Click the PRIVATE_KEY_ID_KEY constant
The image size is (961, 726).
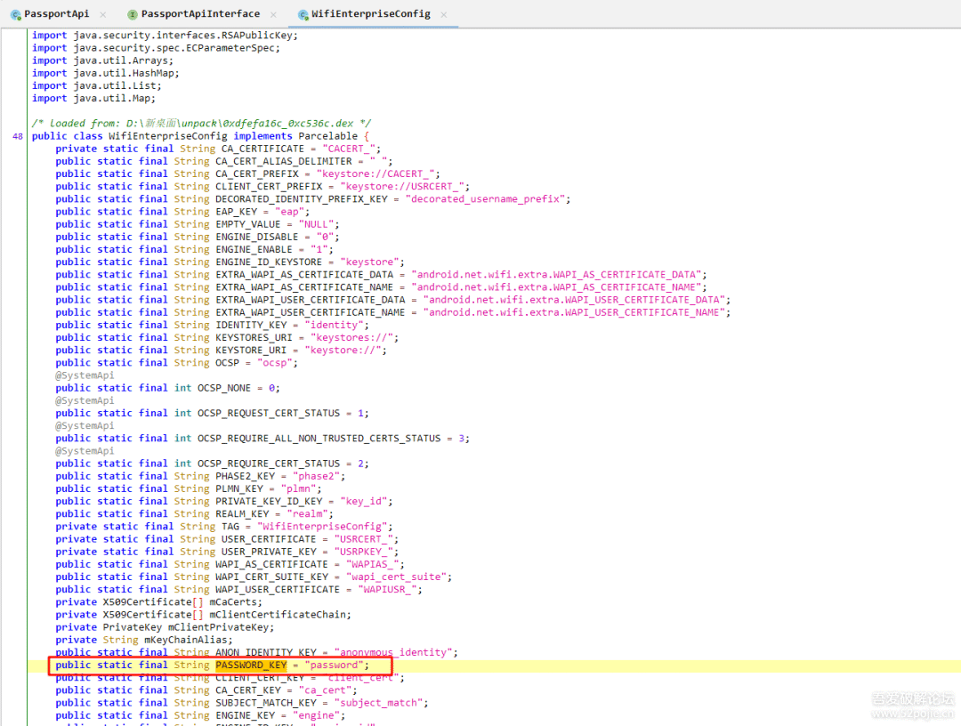pos(269,501)
